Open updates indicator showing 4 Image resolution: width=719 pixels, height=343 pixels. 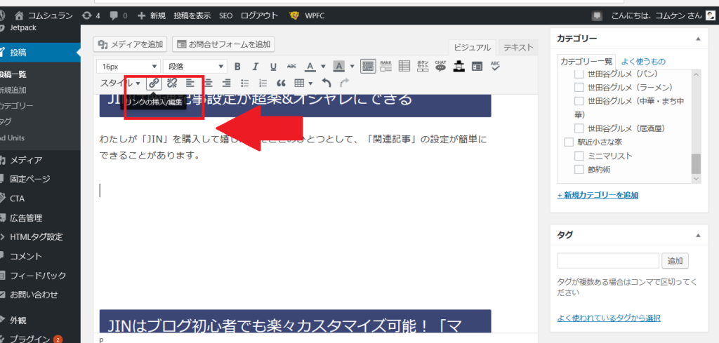click(91, 15)
